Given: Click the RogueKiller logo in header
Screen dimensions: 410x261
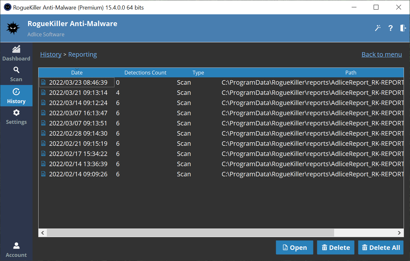Looking at the screenshot, I should 13,28.
